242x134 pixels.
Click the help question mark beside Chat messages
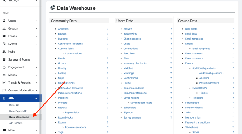171,39
